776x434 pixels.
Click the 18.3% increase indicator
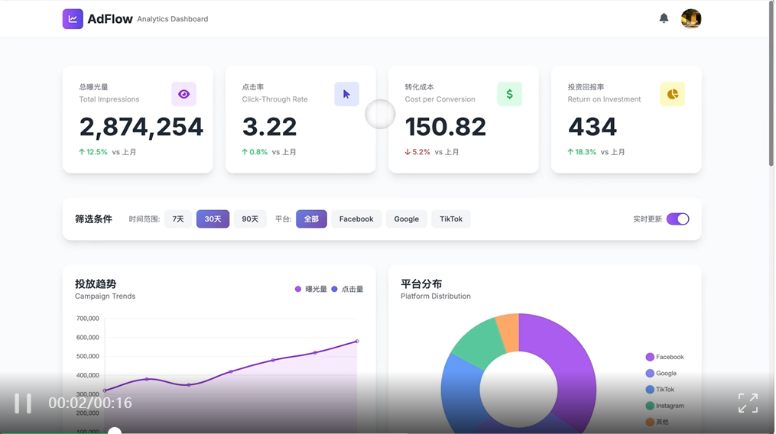tap(582, 152)
